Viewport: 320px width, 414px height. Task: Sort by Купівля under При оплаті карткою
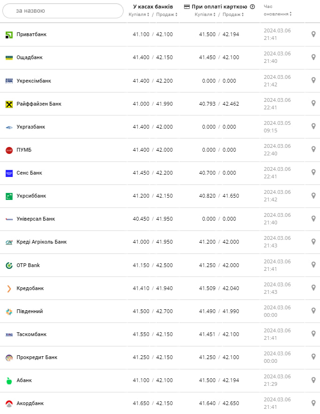[x=205, y=15]
